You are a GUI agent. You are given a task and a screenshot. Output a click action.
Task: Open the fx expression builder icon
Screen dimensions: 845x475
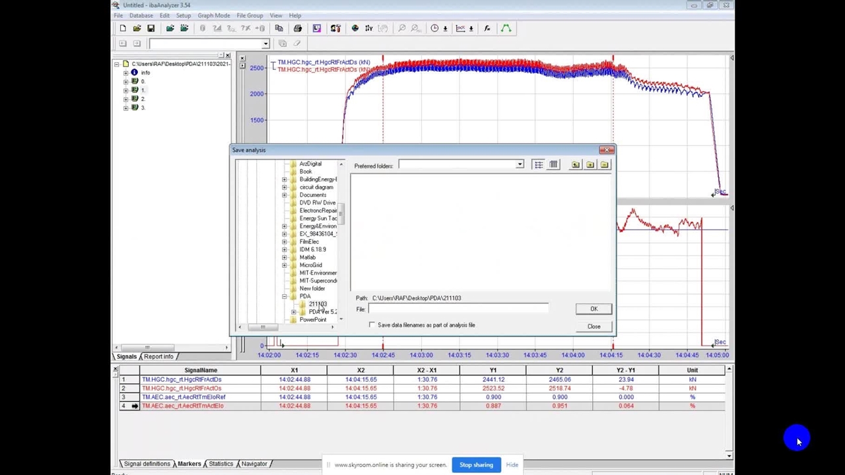(x=487, y=28)
